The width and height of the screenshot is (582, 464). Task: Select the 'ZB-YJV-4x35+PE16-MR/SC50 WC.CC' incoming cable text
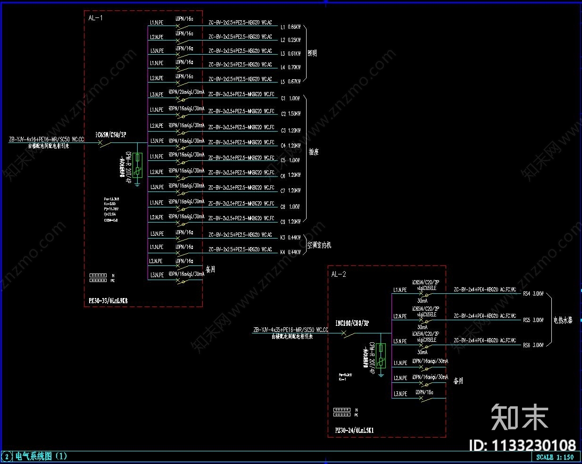tap(291, 330)
